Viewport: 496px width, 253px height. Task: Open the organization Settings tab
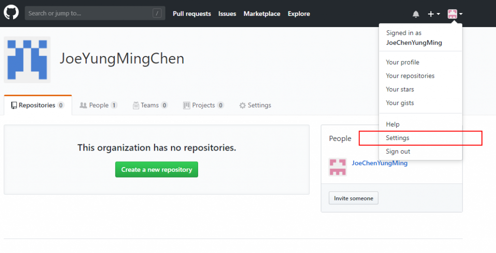[255, 105]
